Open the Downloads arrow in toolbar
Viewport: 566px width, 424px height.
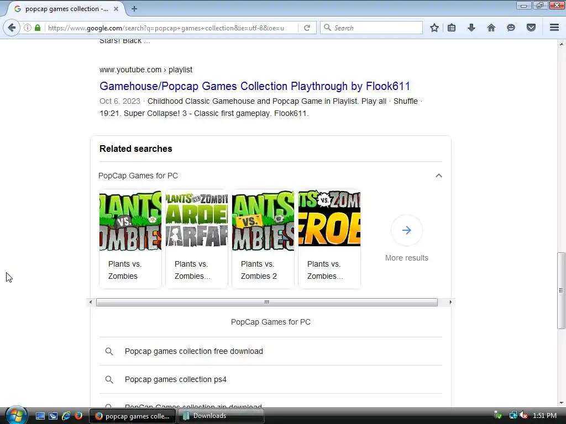point(471,28)
